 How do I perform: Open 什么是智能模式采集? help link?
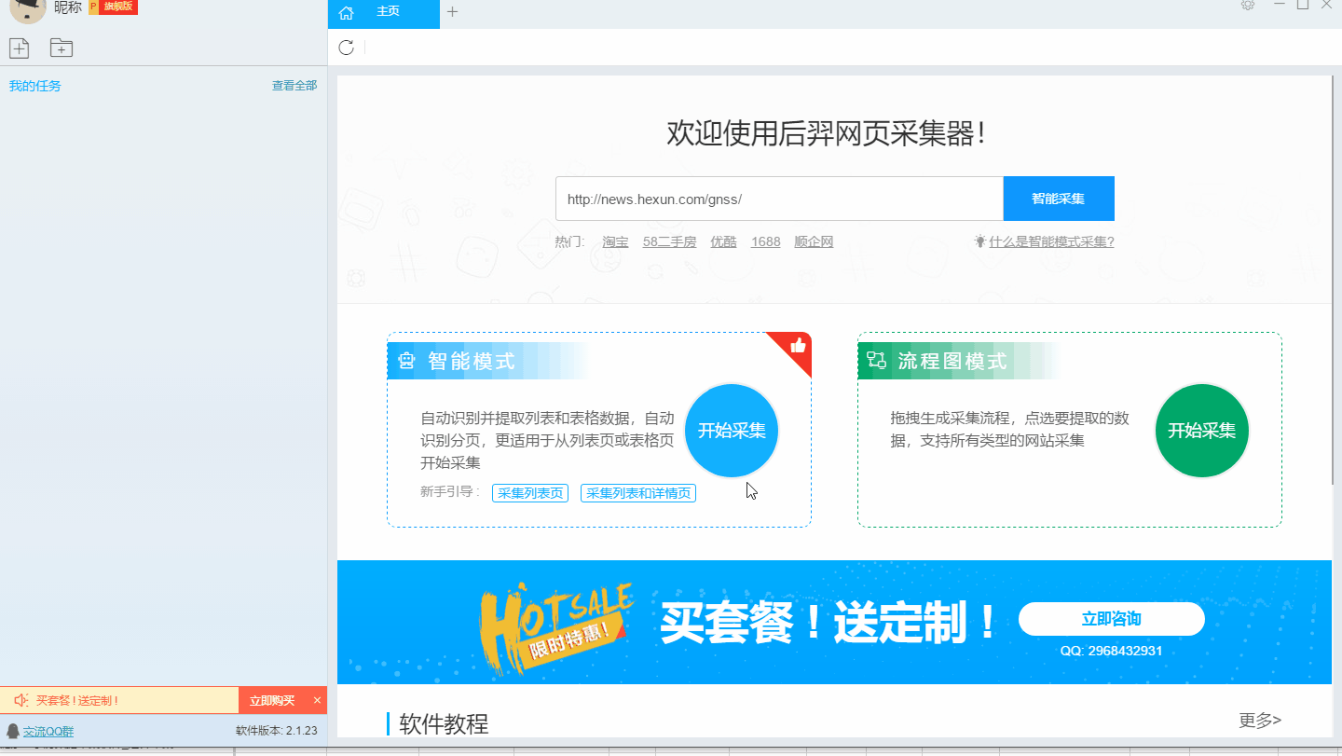tap(1051, 241)
